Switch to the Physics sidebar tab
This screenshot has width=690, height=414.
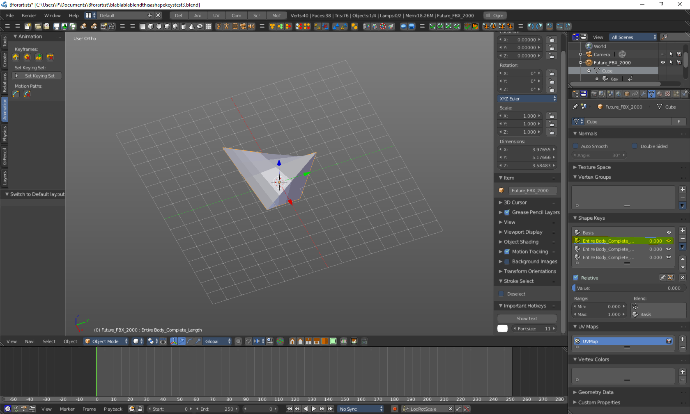[5, 134]
